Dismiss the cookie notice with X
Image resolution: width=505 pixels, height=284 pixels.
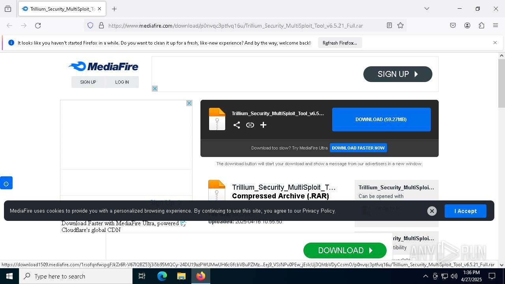432,211
